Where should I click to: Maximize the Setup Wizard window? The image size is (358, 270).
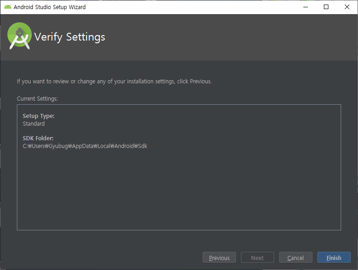pos(326,7)
